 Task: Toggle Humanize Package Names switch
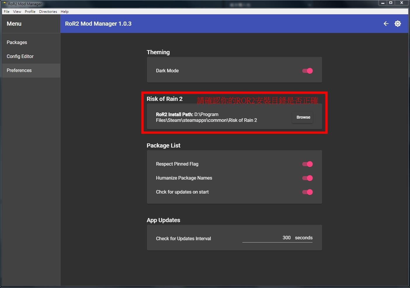pyautogui.click(x=307, y=178)
